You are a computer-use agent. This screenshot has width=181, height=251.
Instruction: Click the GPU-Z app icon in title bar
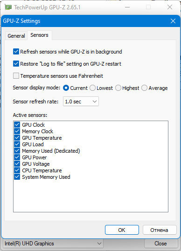click(x=8, y=7)
